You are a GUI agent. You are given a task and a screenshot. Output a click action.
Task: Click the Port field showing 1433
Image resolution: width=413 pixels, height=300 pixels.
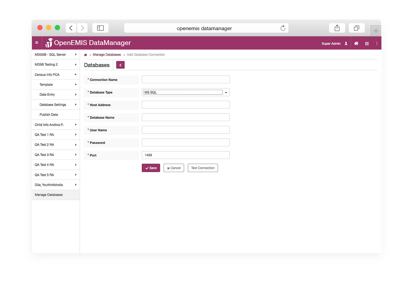(186, 155)
